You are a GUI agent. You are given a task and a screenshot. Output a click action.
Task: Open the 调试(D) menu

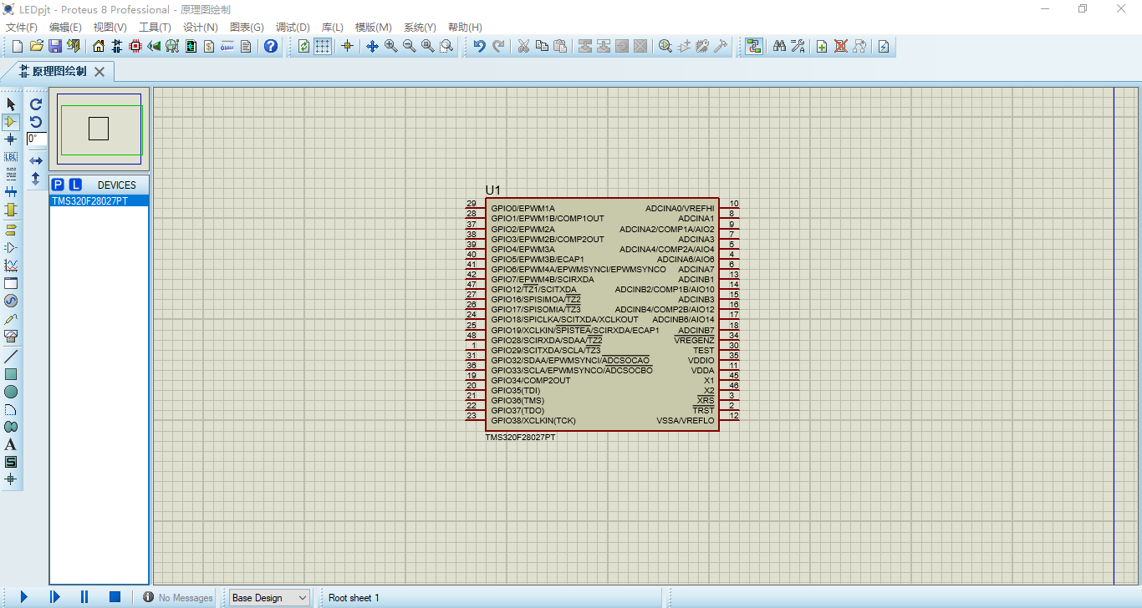pyautogui.click(x=293, y=26)
